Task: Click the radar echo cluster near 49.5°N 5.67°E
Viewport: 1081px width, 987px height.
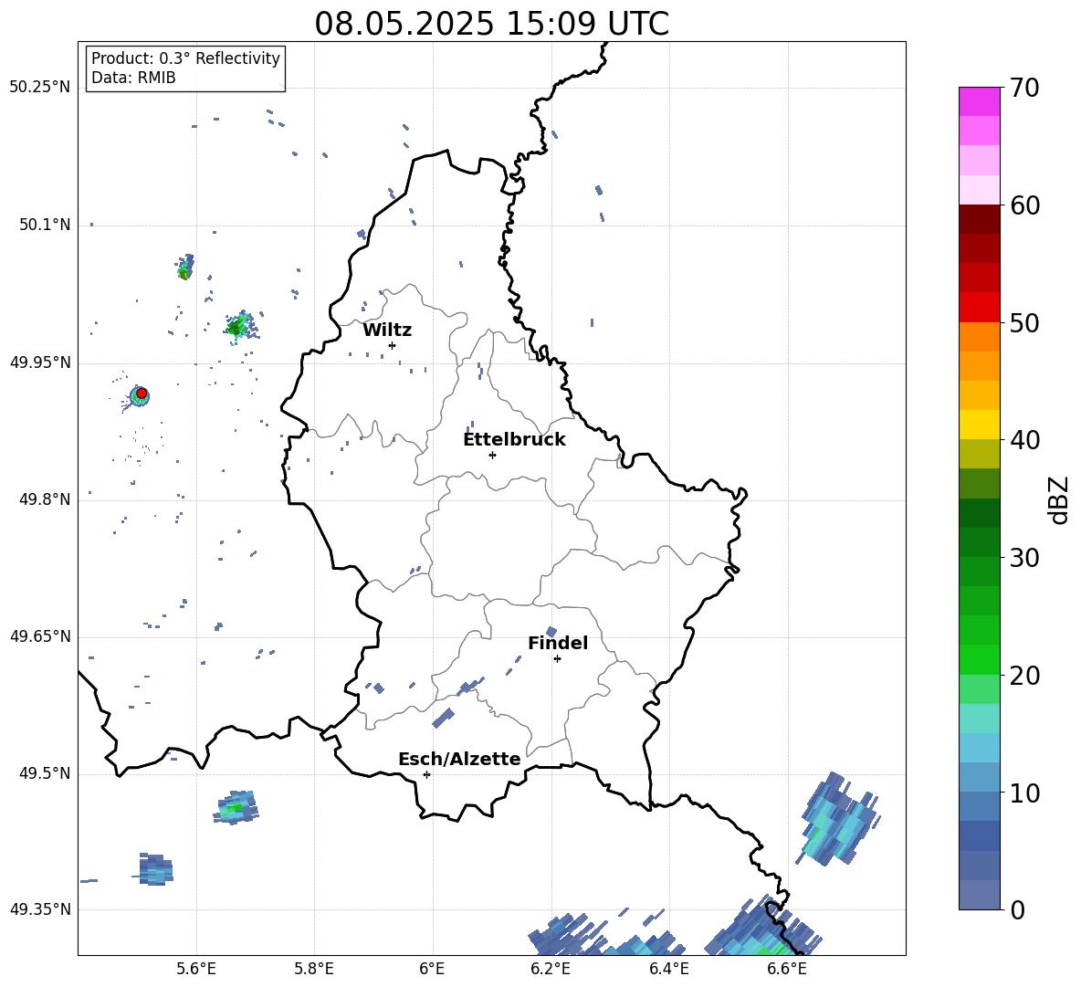Action: coord(236,807)
